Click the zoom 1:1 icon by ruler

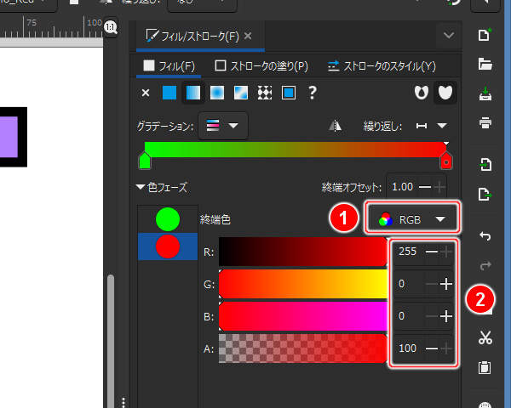(x=111, y=27)
